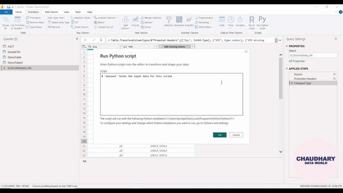343x193 pixels.
Task: Open the Standard number operations dropdown
Action: (x=179, y=22)
